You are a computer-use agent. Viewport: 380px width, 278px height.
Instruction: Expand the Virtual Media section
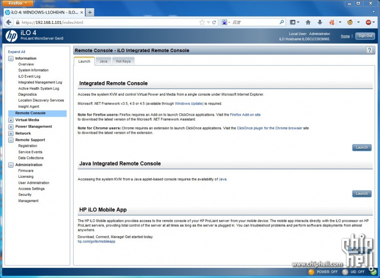11,120
